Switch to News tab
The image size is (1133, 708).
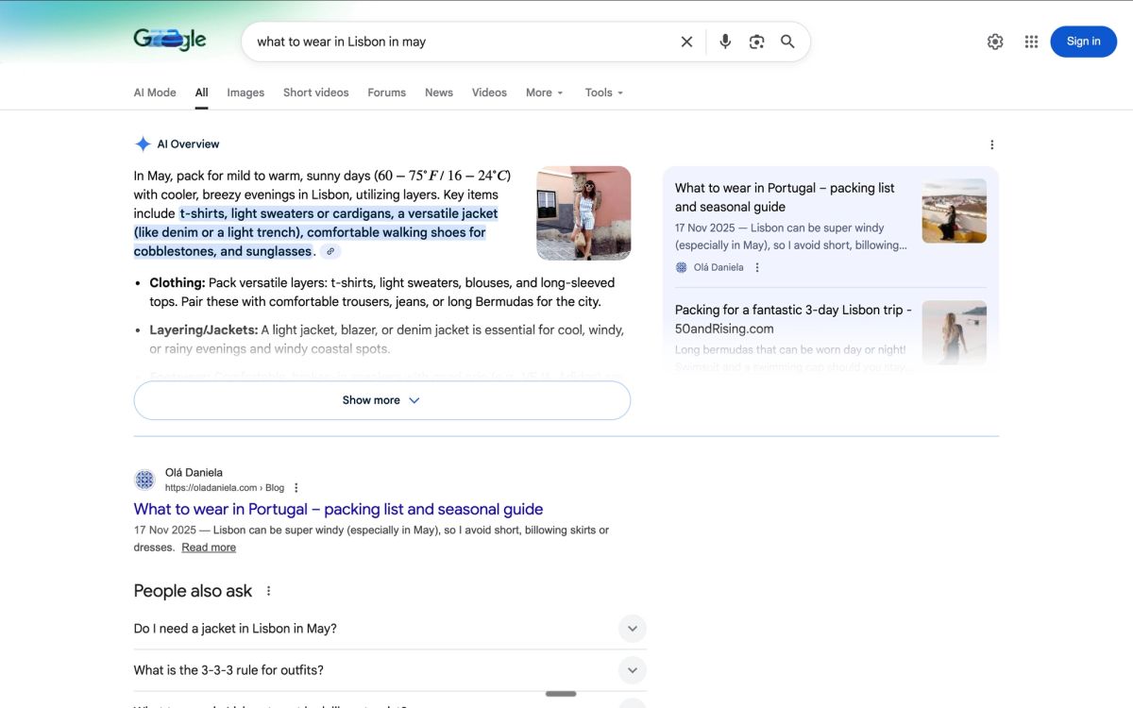[x=439, y=93]
